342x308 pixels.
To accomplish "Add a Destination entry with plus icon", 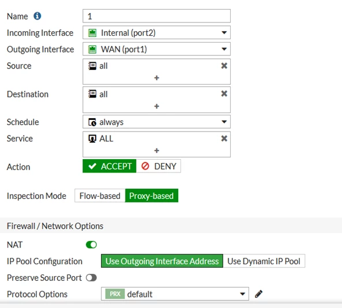I will click(x=157, y=106).
